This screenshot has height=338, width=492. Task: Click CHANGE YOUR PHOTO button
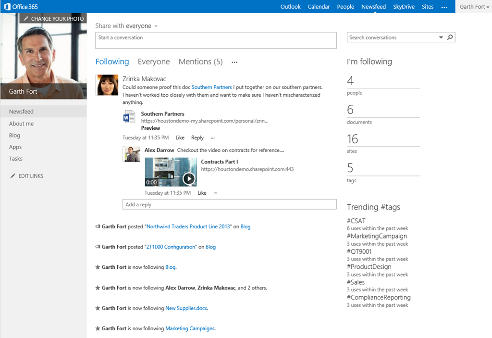(53, 19)
